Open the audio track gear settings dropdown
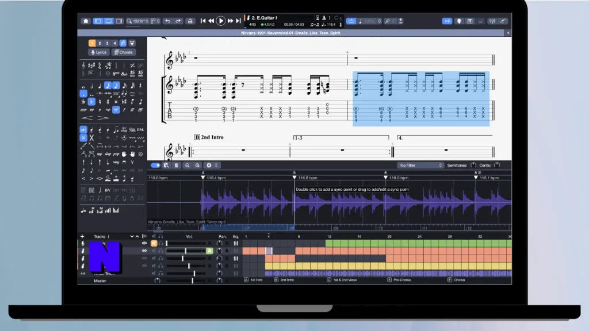The image size is (589, 331). (x=212, y=165)
